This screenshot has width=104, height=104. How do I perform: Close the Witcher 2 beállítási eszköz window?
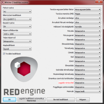pyautogui.click(x=99, y=2)
